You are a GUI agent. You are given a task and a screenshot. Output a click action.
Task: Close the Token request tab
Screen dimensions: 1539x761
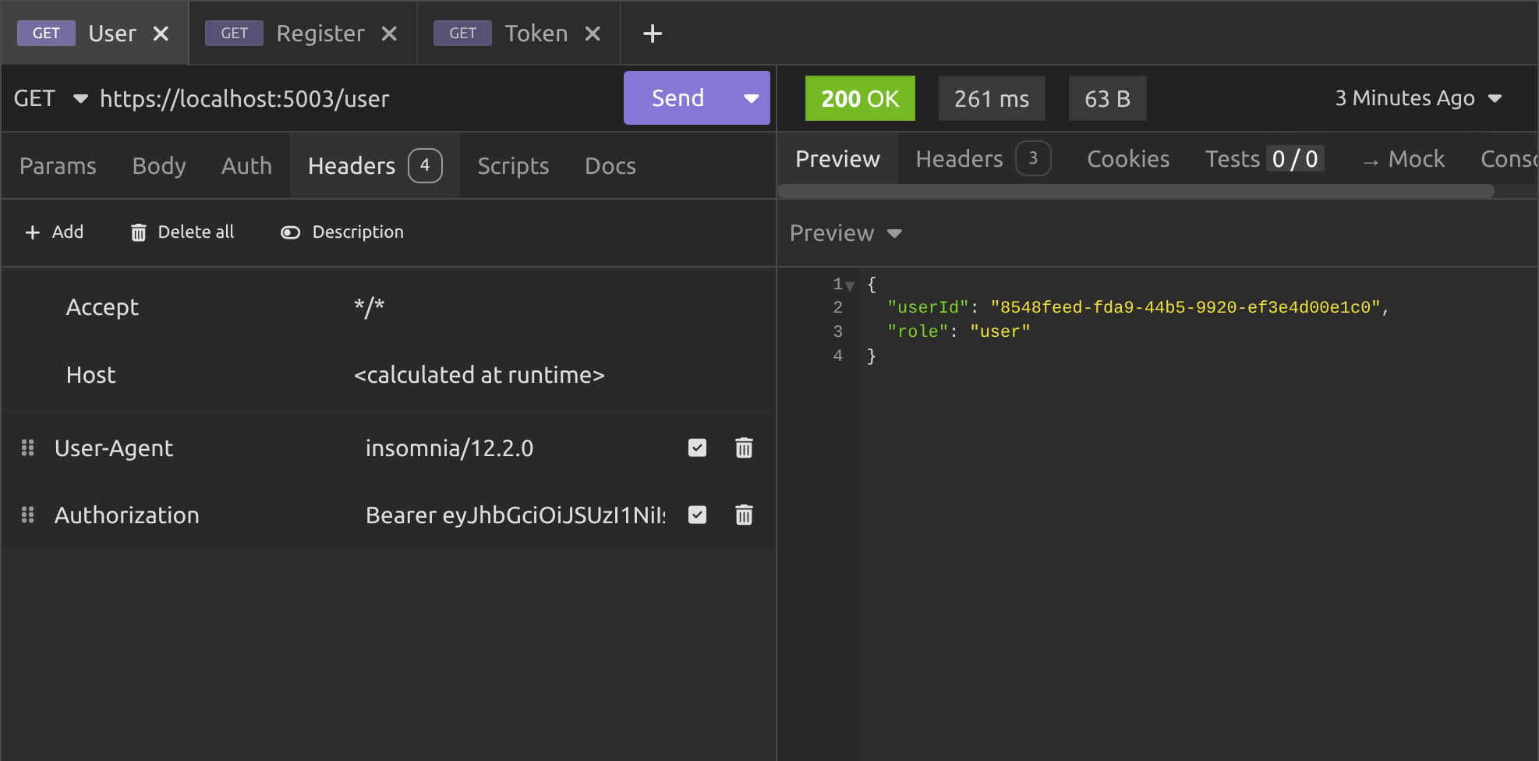tap(593, 34)
